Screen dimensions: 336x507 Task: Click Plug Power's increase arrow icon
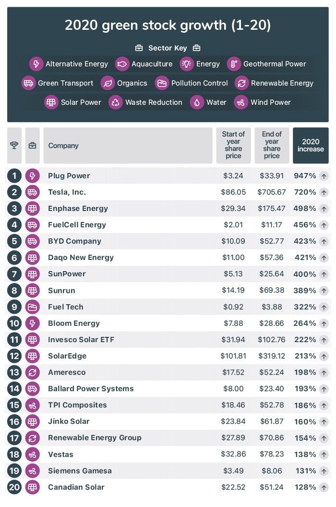tap(324, 176)
